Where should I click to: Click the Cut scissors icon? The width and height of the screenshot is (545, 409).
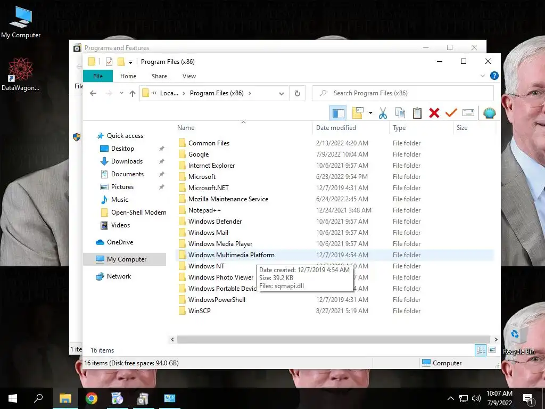coord(383,113)
